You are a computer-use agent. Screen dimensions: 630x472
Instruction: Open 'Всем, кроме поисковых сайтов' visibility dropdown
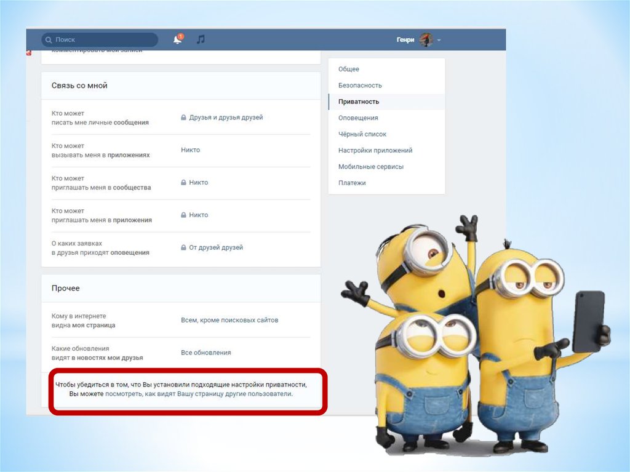tap(229, 320)
